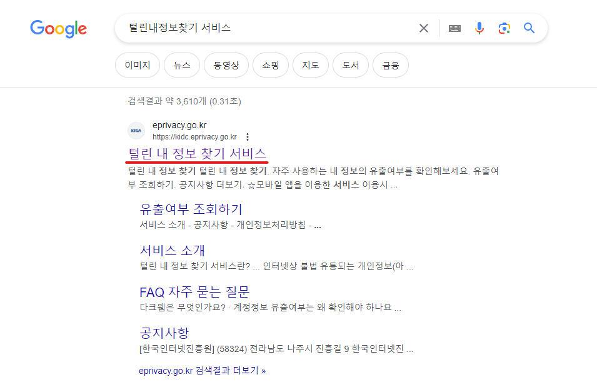597x392 pixels.
Task: Click the 한국인터넷진흥원 address snippet
Action: click(276, 349)
